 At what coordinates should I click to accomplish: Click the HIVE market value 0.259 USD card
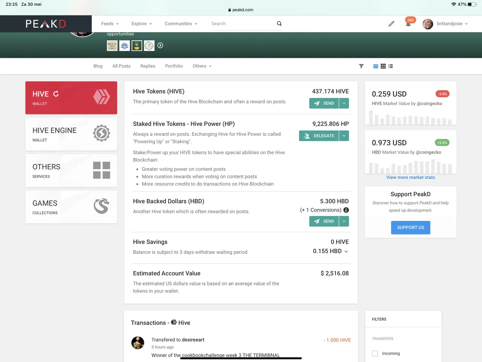(x=410, y=103)
